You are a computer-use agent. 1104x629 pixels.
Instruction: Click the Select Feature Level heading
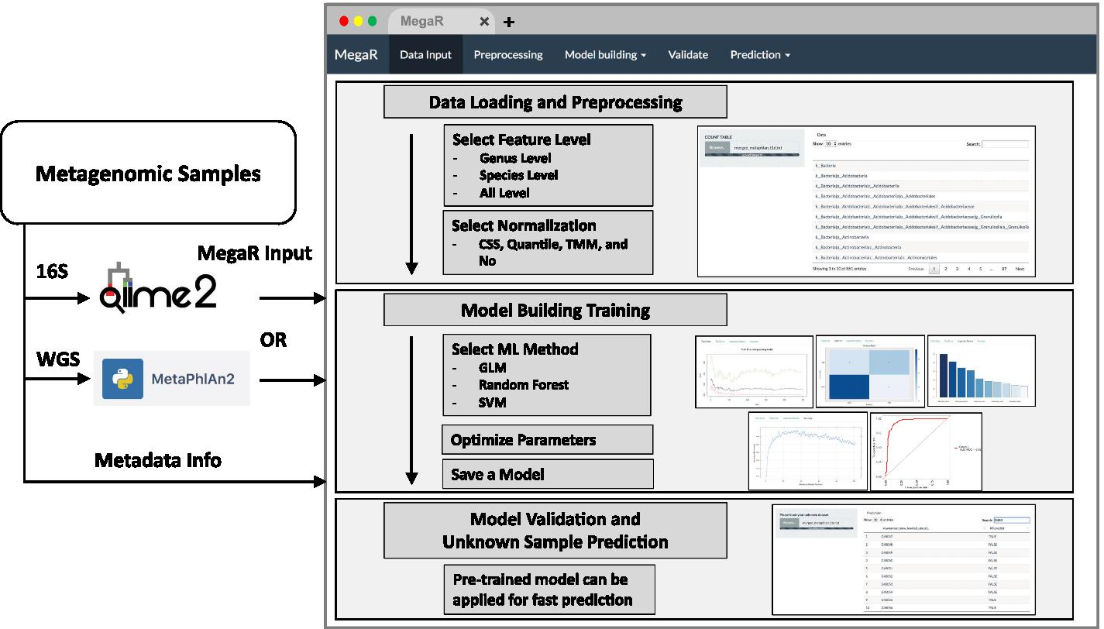tap(521, 139)
